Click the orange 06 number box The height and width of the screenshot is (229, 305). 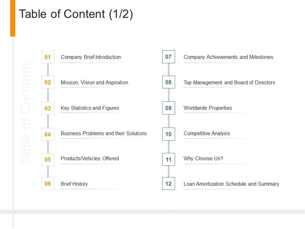(48, 184)
